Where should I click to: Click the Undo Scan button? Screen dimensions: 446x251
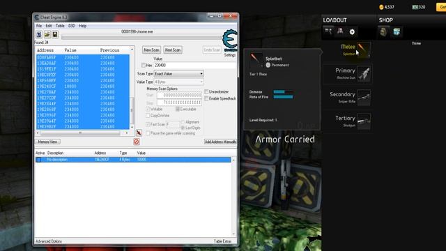click(212, 50)
